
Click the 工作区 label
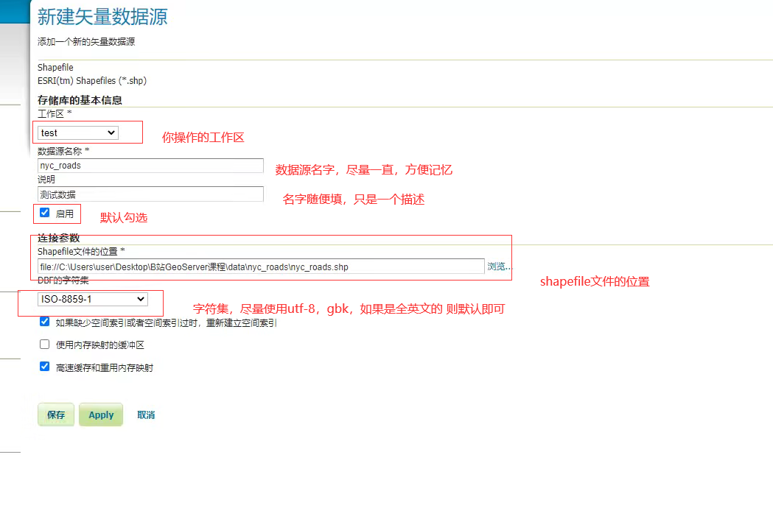click(x=55, y=114)
